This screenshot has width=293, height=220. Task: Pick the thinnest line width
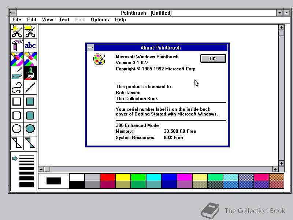pos(26,156)
